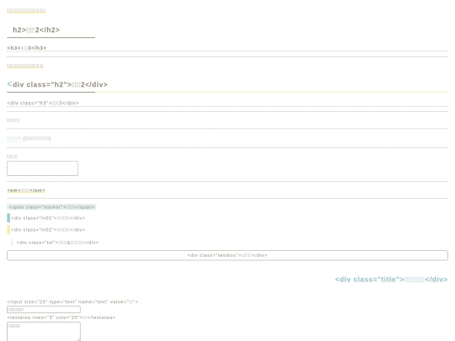Click the div class="h3" line
This screenshot has width=455, height=341.
click(43, 103)
